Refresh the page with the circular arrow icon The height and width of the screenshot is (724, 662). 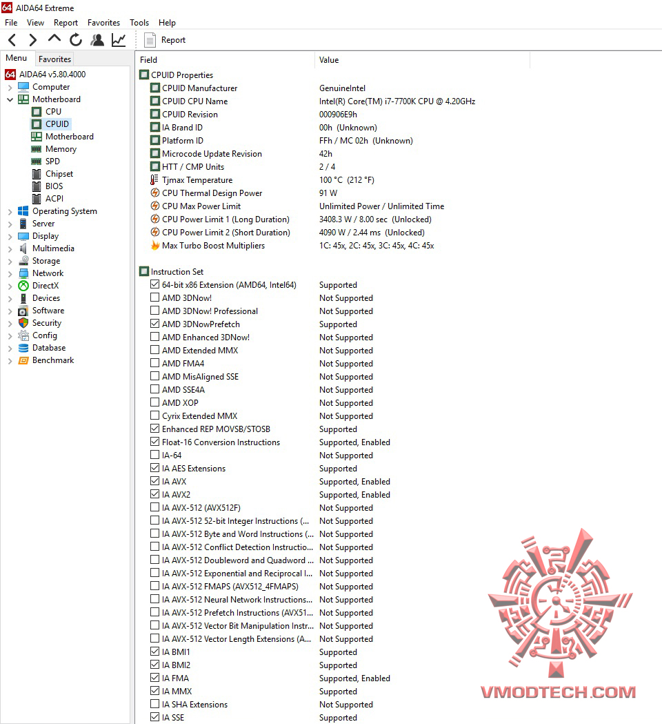[76, 40]
